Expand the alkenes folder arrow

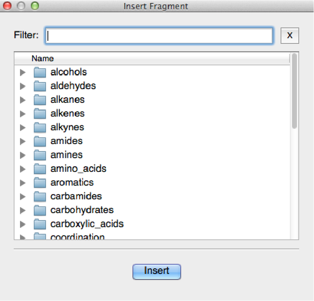23,114
